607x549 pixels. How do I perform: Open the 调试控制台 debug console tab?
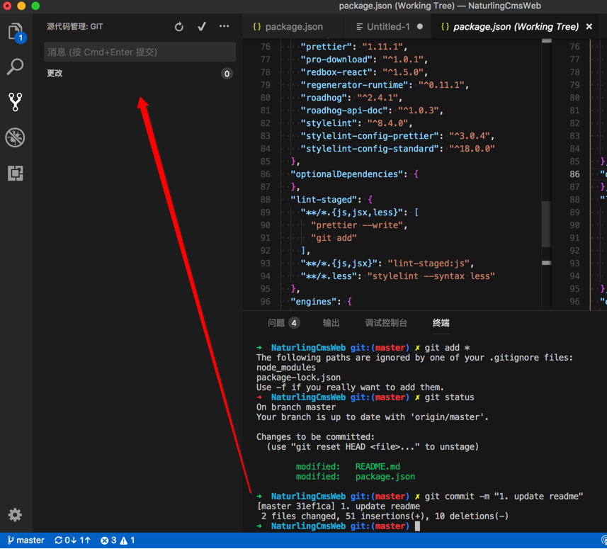(x=385, y=323)
